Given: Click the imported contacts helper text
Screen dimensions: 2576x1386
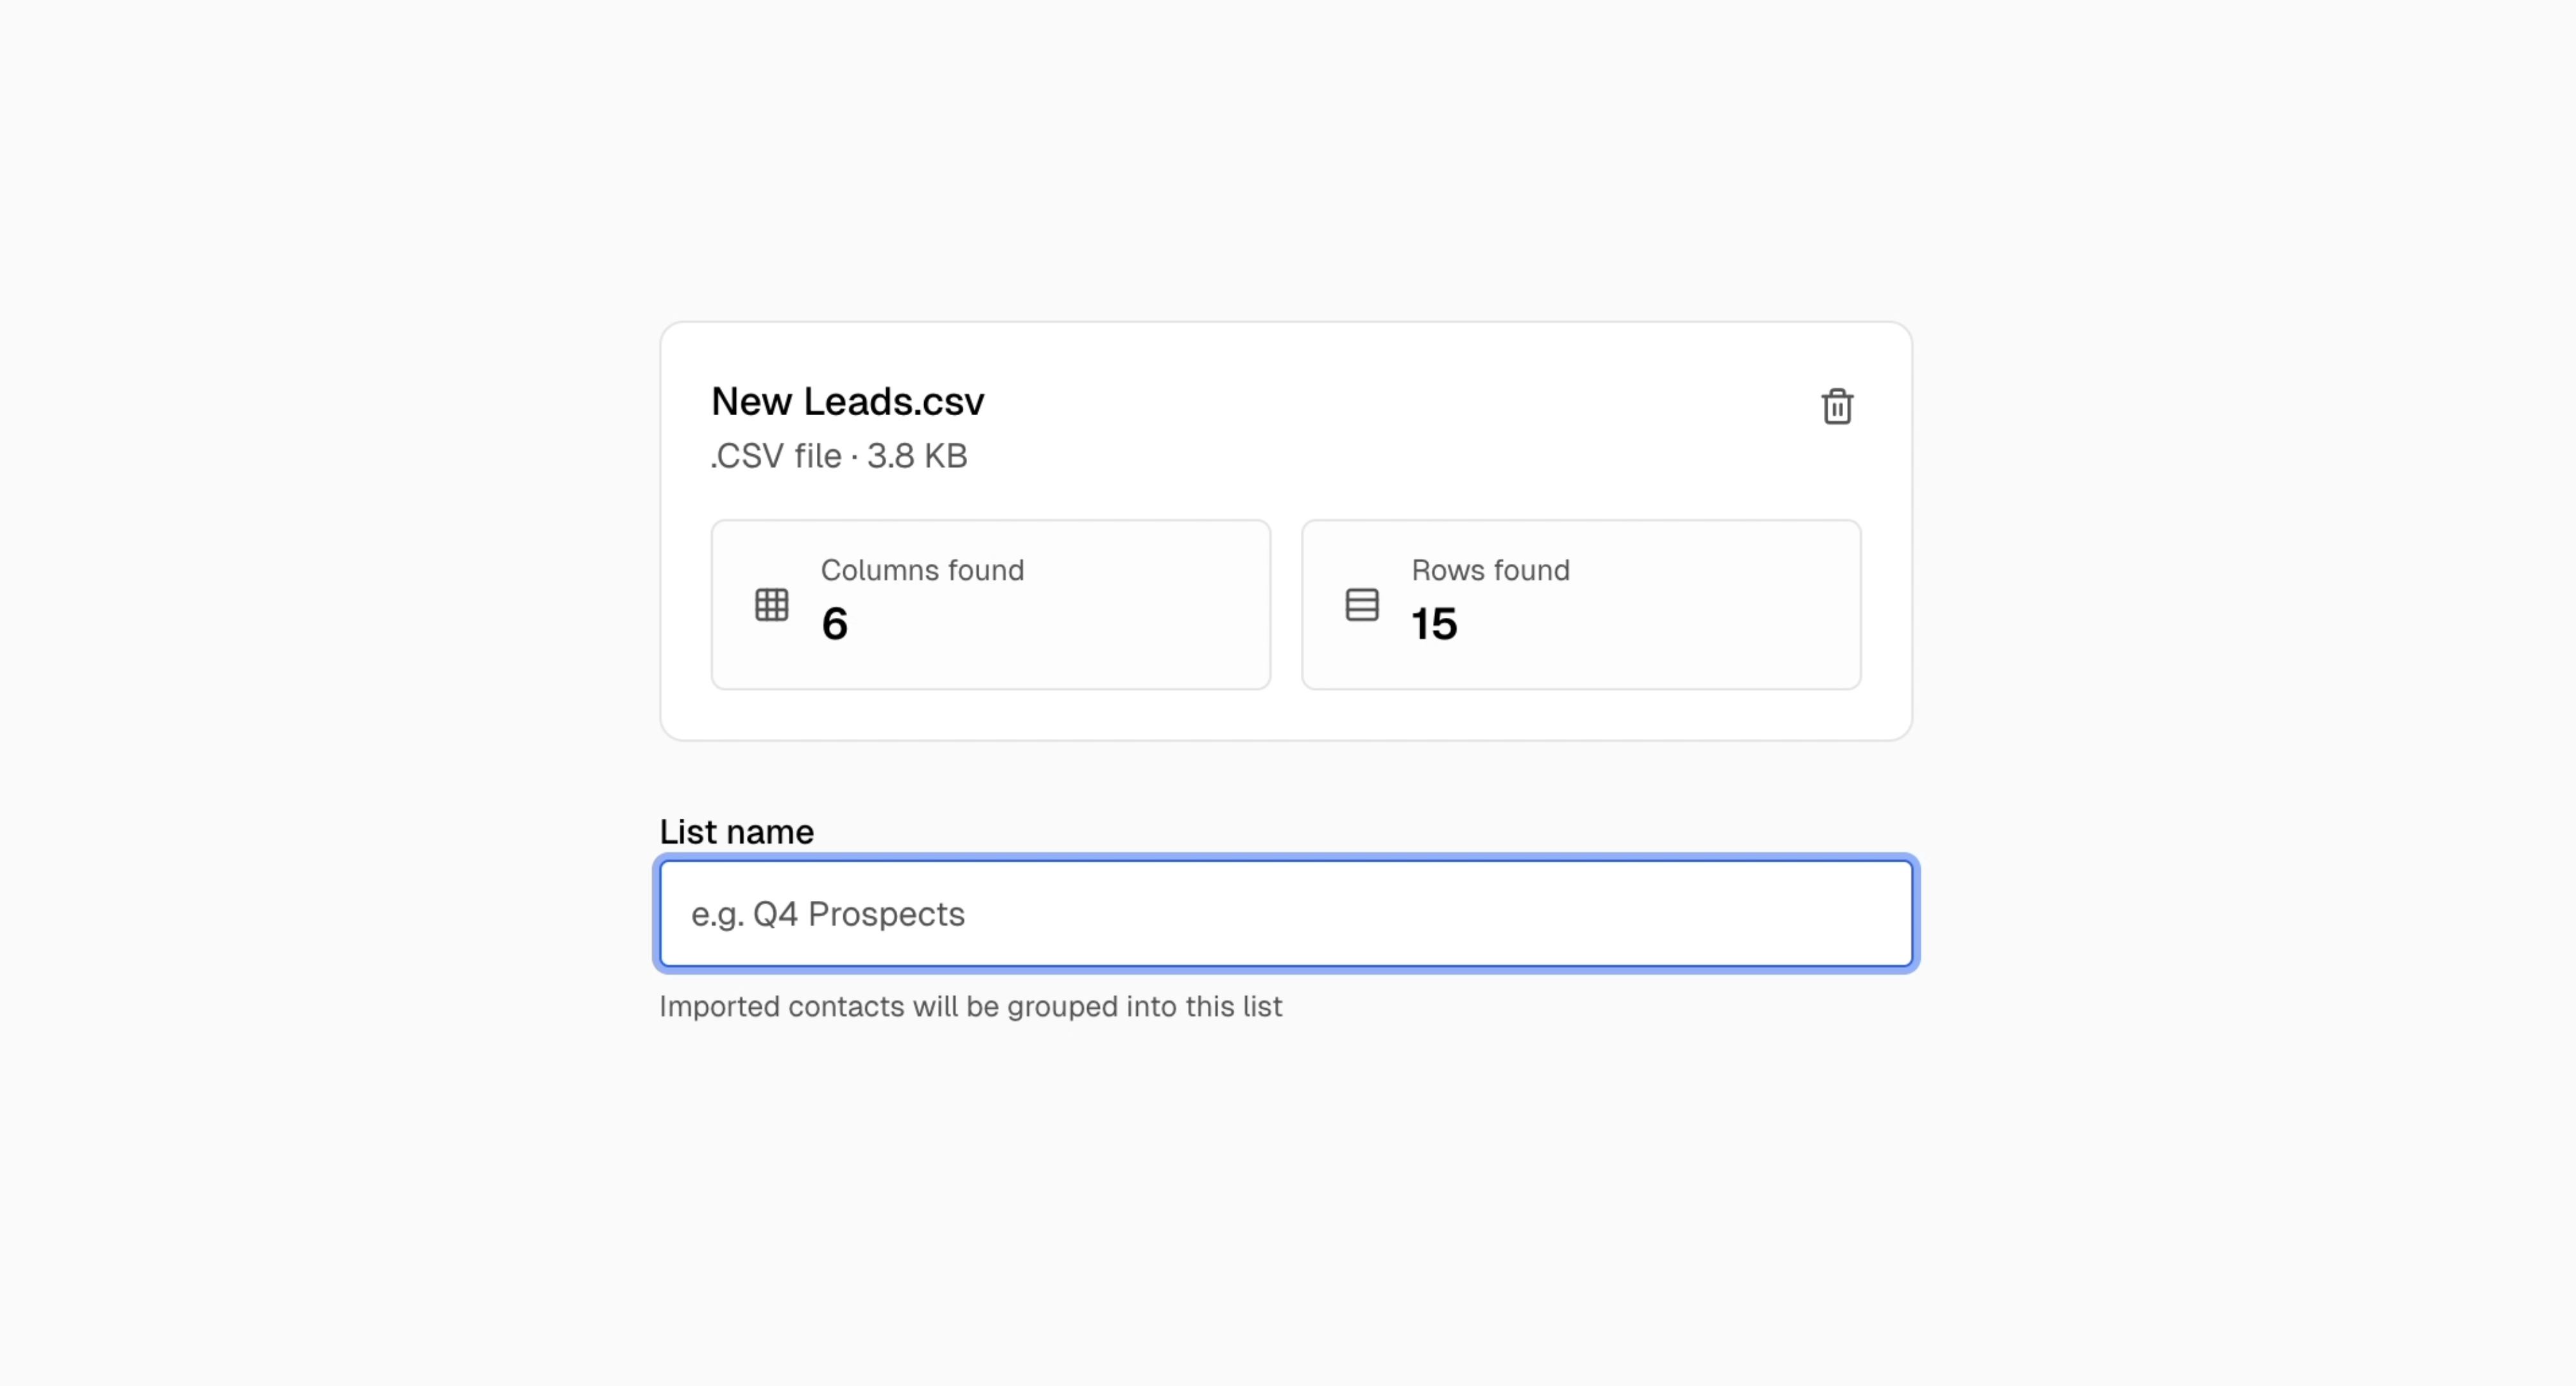Looking at the screenshot, I should pos(970,1007).
